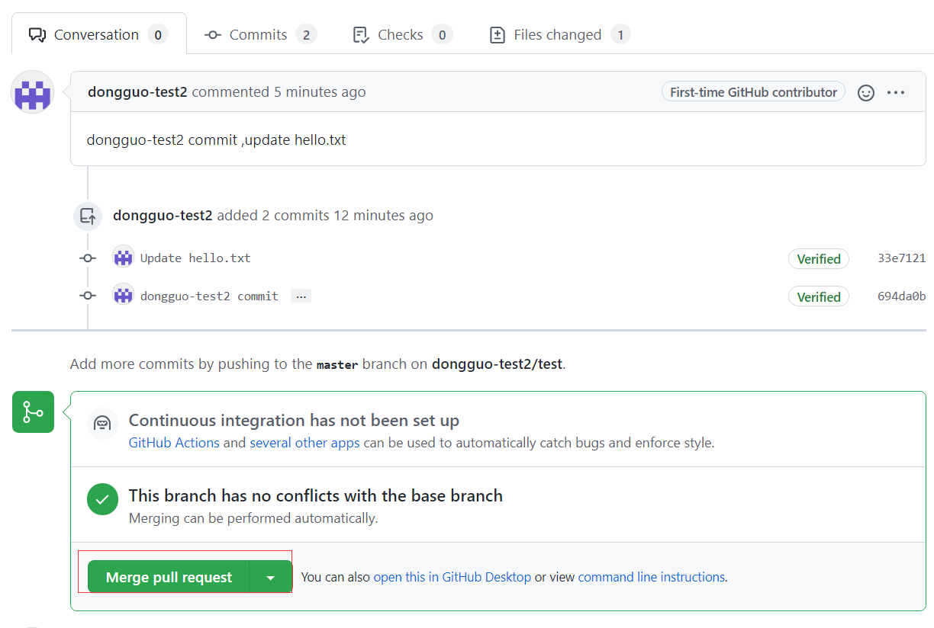Click 'Continuous integration has not been set up' heading
The image size is (934, 628).
click(x=294, y=421)
